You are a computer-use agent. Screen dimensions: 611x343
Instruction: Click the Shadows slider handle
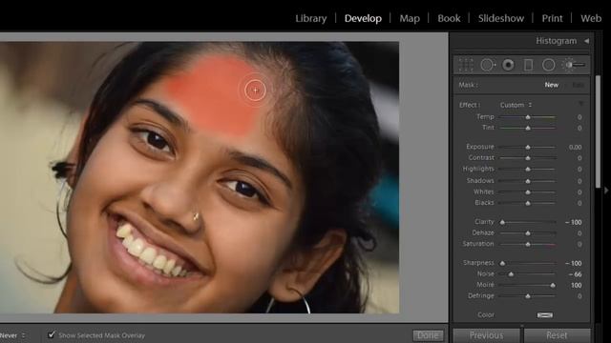528,181
